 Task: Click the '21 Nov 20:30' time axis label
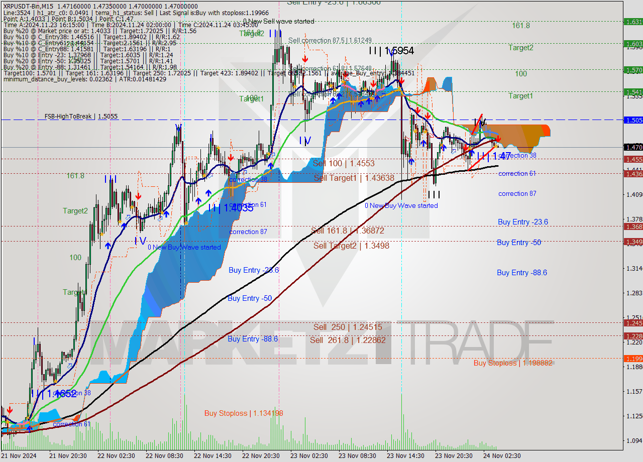point(68,455)
